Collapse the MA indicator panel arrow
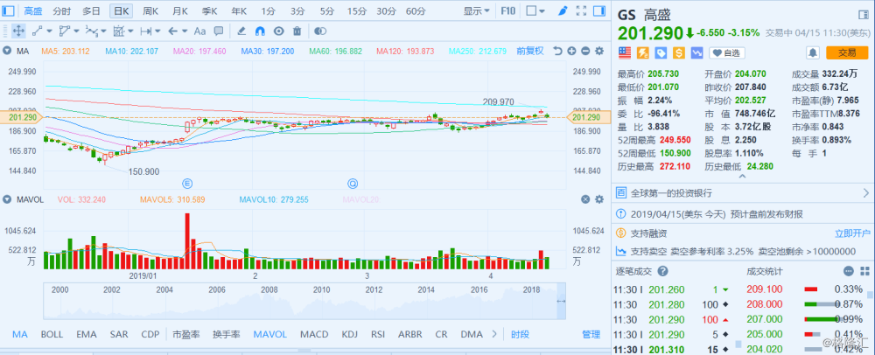The width and height of the screenshot is (875, 355). coord(7,51)
